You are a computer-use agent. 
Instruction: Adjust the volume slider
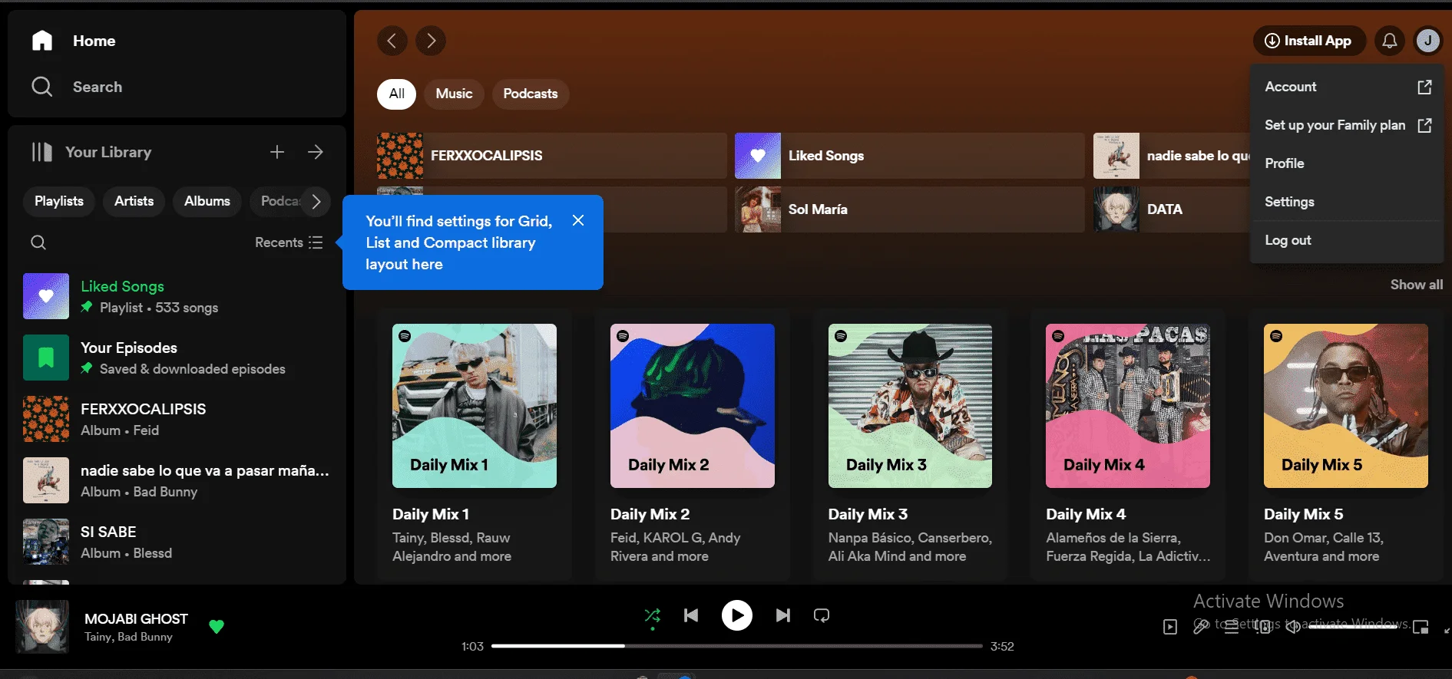pos(1353,627)
